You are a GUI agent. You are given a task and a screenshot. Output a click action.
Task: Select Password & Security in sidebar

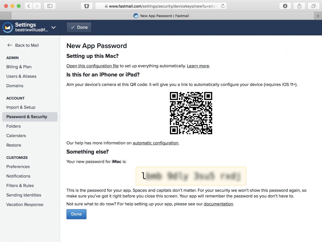[30, 117]
